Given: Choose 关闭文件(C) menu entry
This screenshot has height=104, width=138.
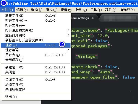Looking at the screenshot, I should 36,80.
